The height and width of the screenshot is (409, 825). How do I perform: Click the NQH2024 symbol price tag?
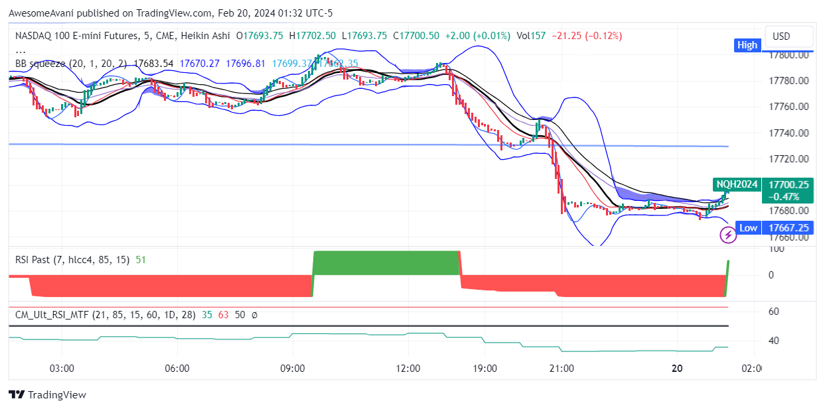point(736,184)
